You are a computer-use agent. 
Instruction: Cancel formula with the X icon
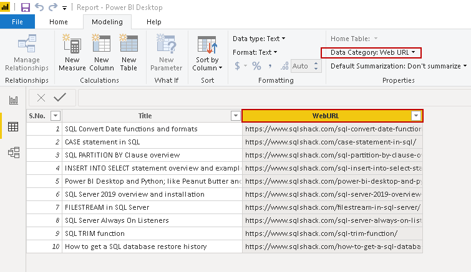[41, 98]
